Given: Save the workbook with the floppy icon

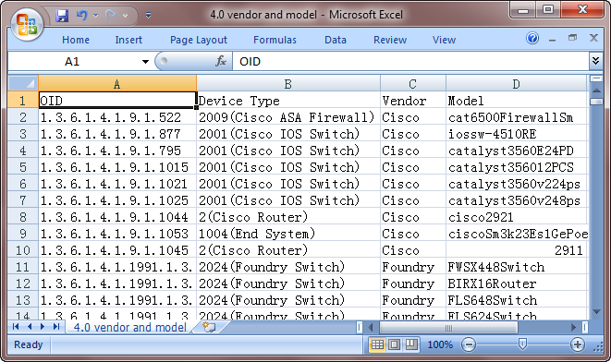Looking at the screenshot, I should point(62,16).
